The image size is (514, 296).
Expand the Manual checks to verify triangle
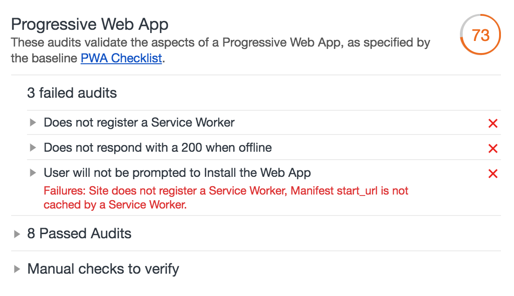(17, 269)
